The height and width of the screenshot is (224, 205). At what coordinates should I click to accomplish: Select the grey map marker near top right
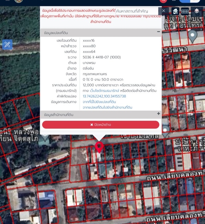[x=192, y=37]
